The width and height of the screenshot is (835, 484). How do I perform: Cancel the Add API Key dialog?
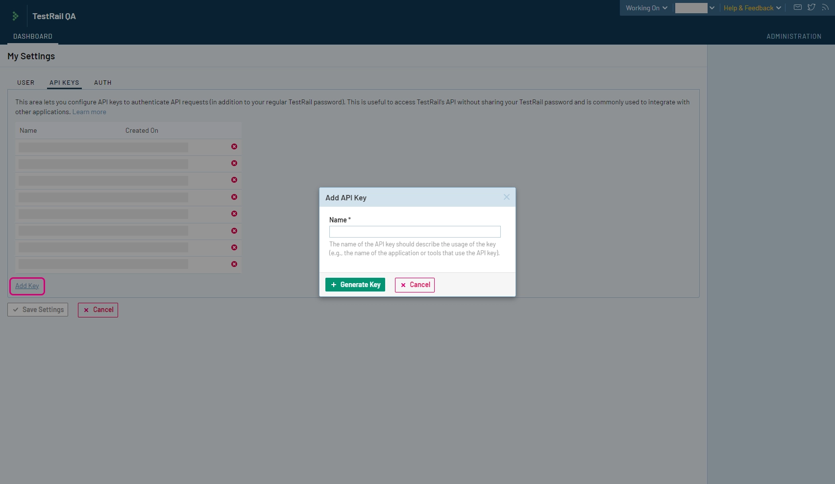pos(415,285)
